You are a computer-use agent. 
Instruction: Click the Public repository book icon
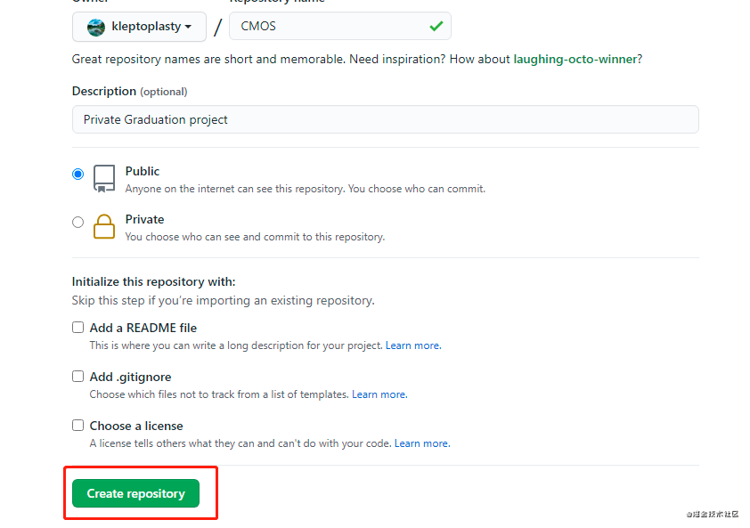click(104, 178)
